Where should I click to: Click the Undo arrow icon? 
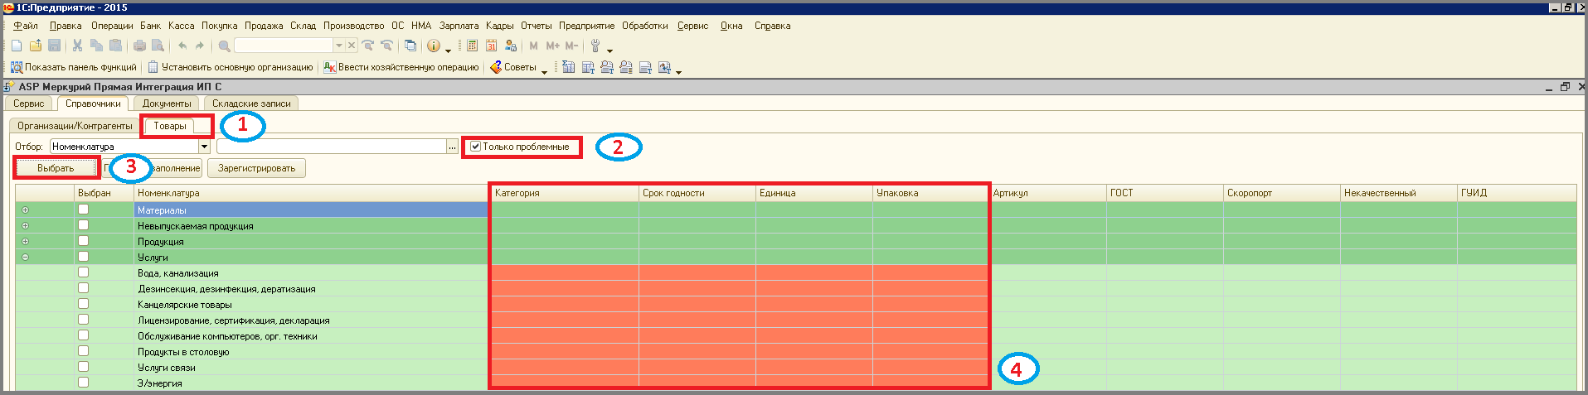pos(182,46)
